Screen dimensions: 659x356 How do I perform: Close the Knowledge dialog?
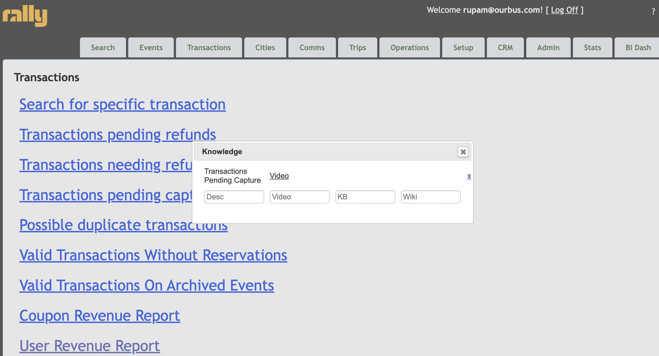[x=463, y=152]
